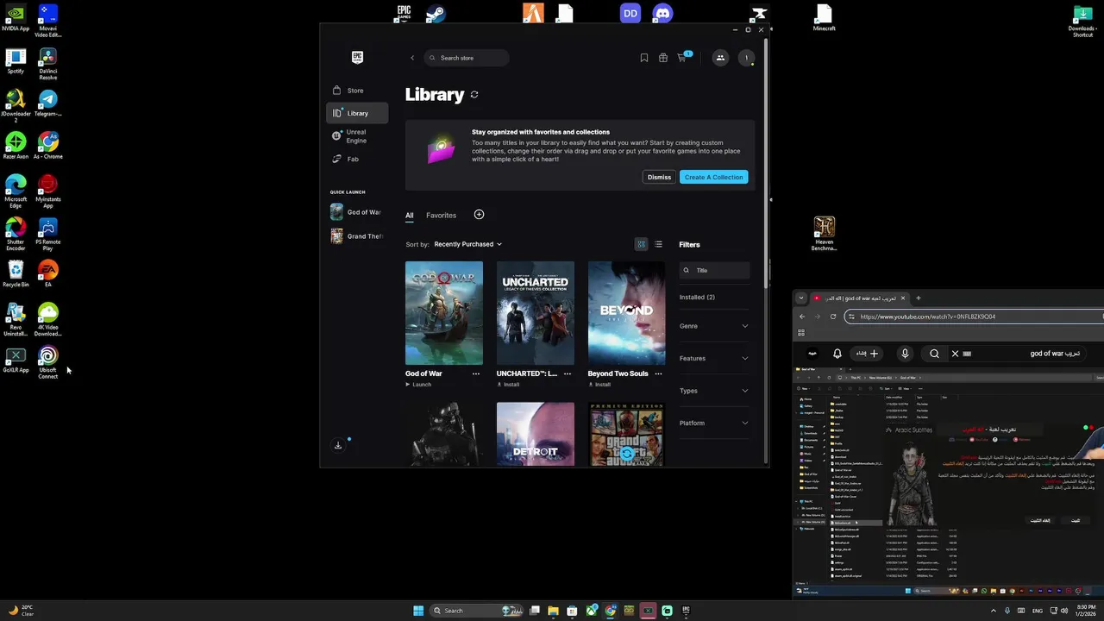Screen dimensions: 1104x621
Task: Open the shopping cart icon
Action: coord(681,58)
